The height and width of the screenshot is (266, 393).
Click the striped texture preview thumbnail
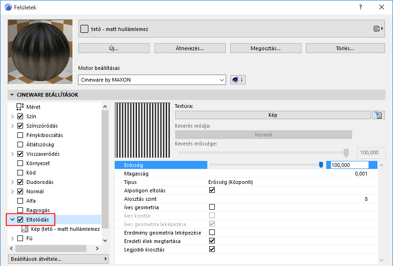(142, 130)
